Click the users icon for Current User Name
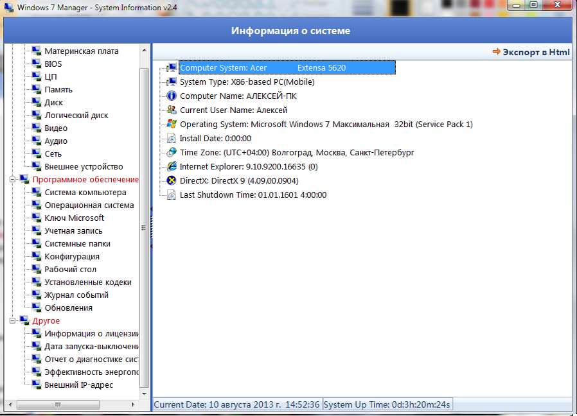 pyautogui.click(x=172, y=110)
